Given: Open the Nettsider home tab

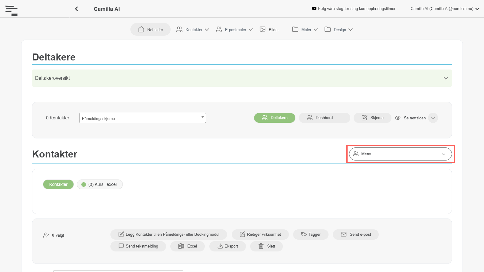Looking at the screenshot, I should click(151, 30).
